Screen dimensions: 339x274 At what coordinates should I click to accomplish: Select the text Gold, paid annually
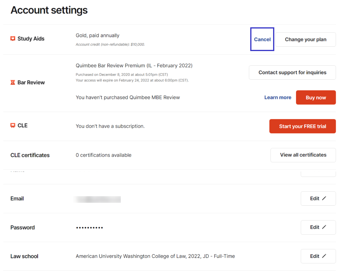click(97, 35)
